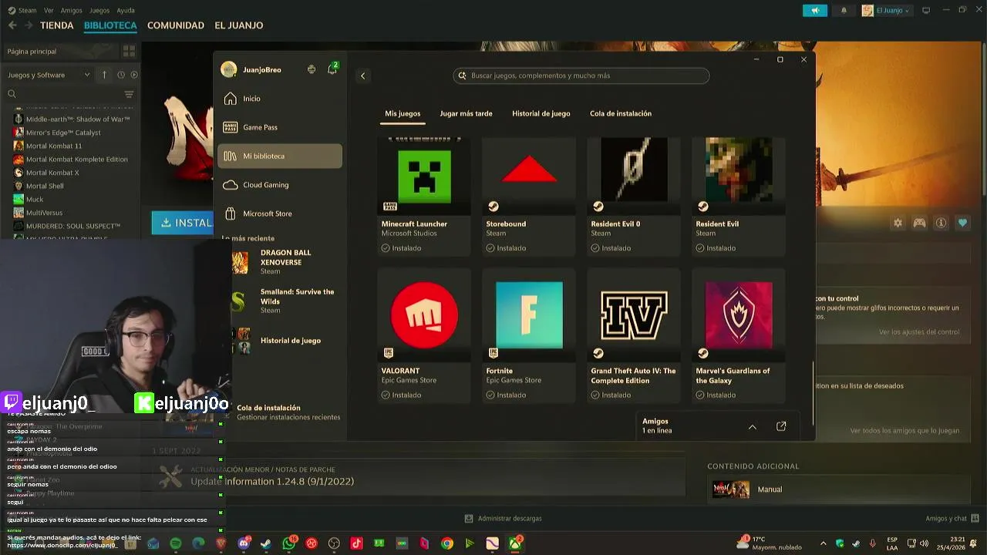987x555 pixels.
Task: Toggle ascending sort arrow in Steam library
Action: point(104,75)
